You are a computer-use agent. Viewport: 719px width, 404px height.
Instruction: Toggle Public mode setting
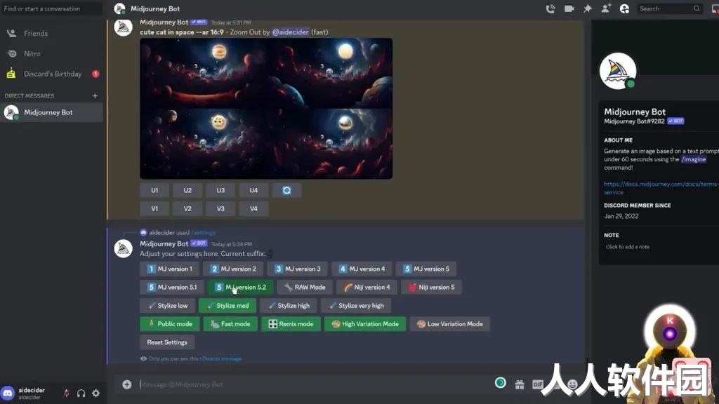[x=170, y=324]
